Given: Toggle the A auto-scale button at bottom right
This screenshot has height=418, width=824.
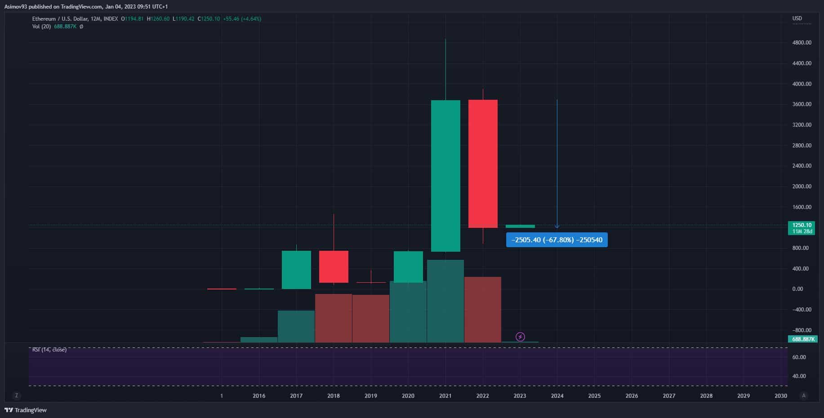Looking at the screenshot, I should (x=804, y=396).
